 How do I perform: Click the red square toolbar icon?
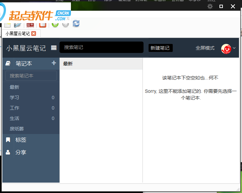(x=43, y=25)
